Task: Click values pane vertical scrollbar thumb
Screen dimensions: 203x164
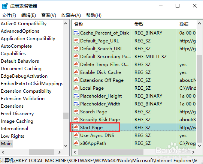Action: coord(199,99)
